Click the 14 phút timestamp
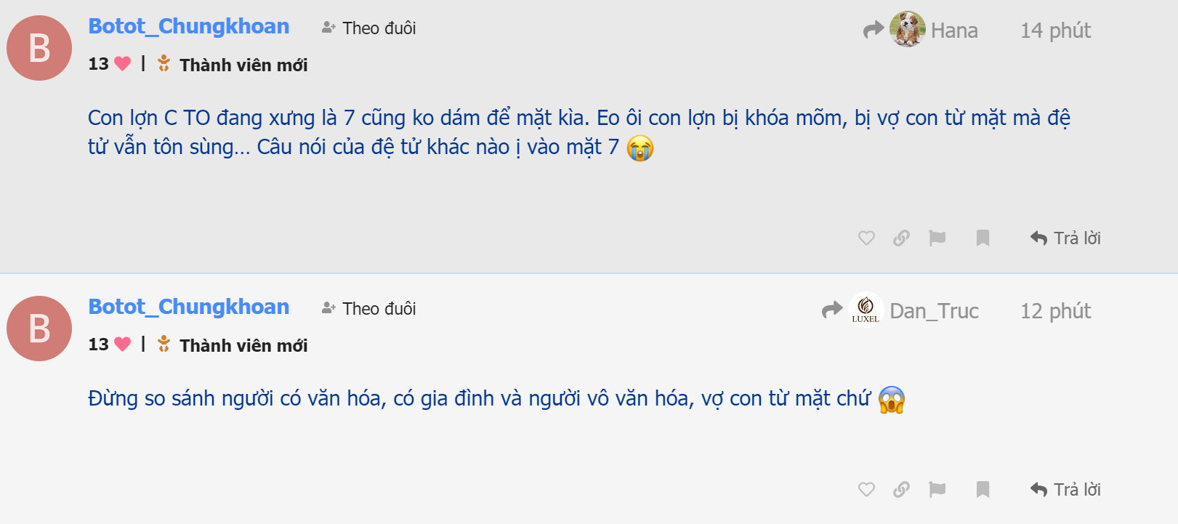The width and height of the screenshot is (1178, 524). (1055, 31)
